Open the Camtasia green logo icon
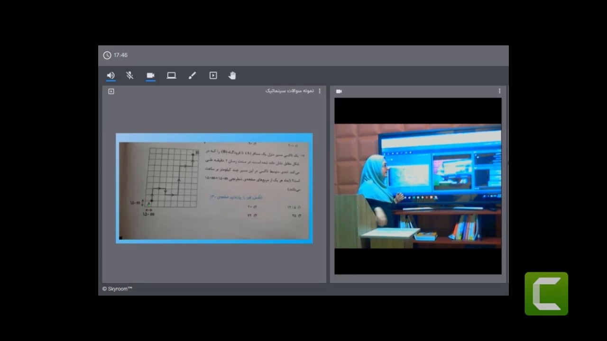Image resolution: width=607 pixels, height=341 pixels. click(546, 294)
